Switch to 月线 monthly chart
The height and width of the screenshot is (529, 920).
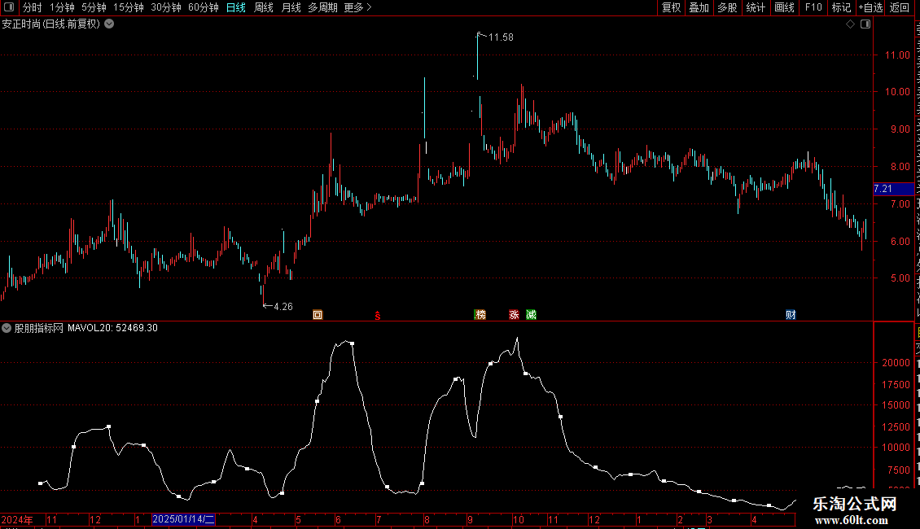(x=291, y=7)
